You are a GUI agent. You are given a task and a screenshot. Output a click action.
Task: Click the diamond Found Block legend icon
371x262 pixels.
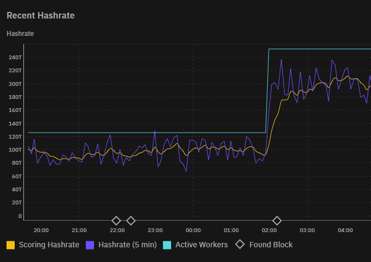[240, 245]
